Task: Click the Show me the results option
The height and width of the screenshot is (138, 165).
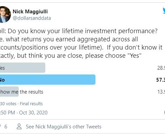Action: [21, 92]
